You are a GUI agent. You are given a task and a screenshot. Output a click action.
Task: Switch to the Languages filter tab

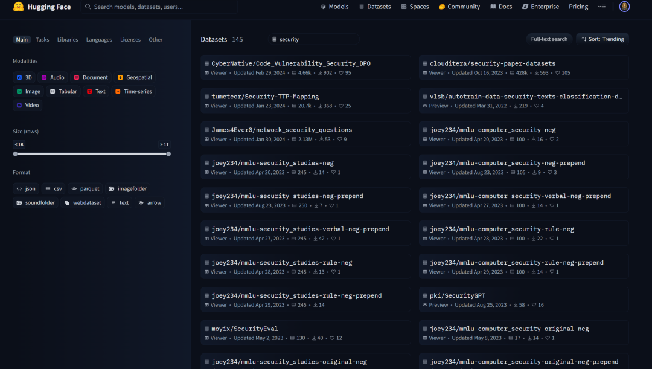point(99,39)
